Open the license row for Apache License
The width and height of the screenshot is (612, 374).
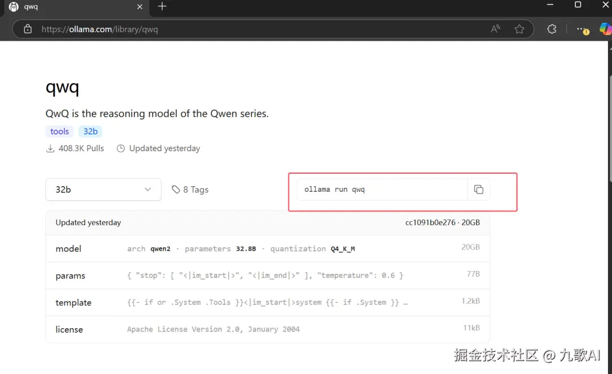[267, 329]
